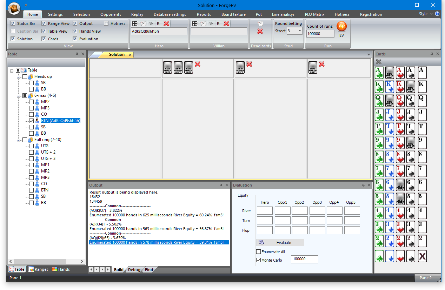This screenshot has width=445, height=290.
Task: Click the Count of runs input field
Action: 320,34
